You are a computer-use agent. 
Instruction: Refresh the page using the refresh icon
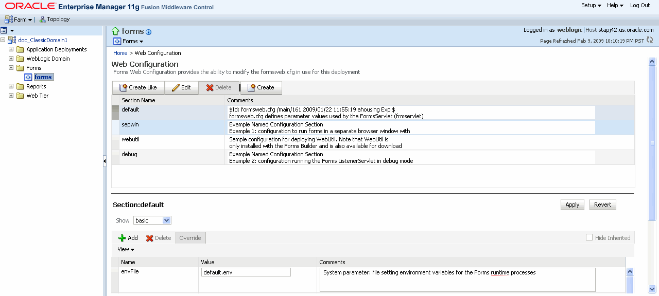[x=649, y=40]
